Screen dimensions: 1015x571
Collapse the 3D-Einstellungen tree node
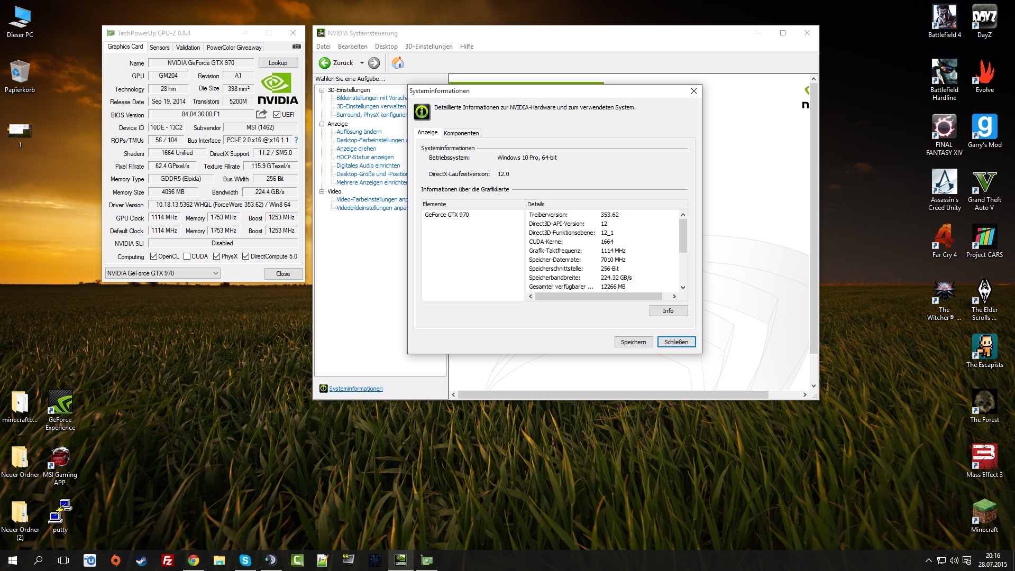pos(322,90)
